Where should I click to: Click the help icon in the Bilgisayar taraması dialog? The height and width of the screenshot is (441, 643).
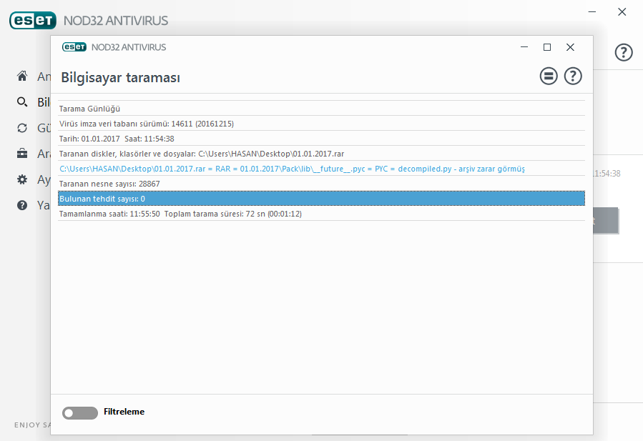pos(573,76)
